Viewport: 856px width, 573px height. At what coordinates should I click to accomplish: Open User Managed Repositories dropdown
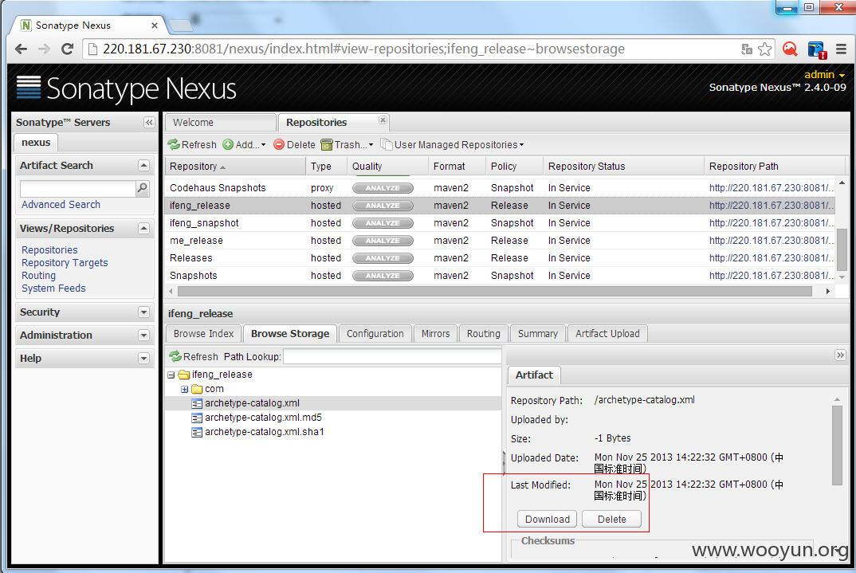point(453,144)
